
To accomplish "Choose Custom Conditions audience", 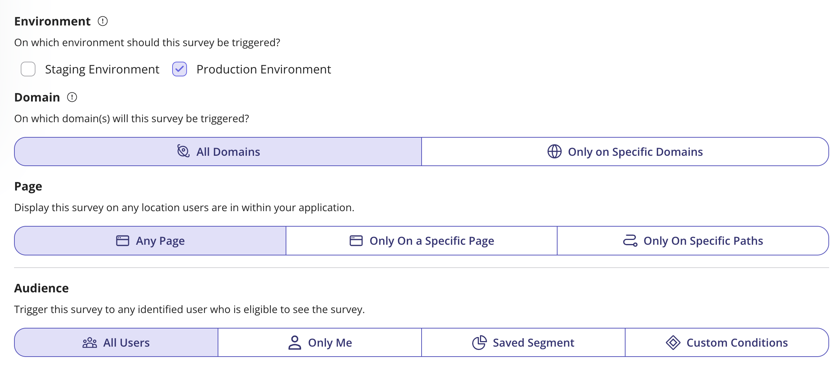I will click(727, 343).
